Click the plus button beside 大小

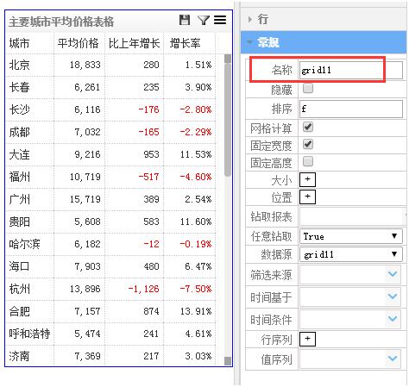click(307, 179)
